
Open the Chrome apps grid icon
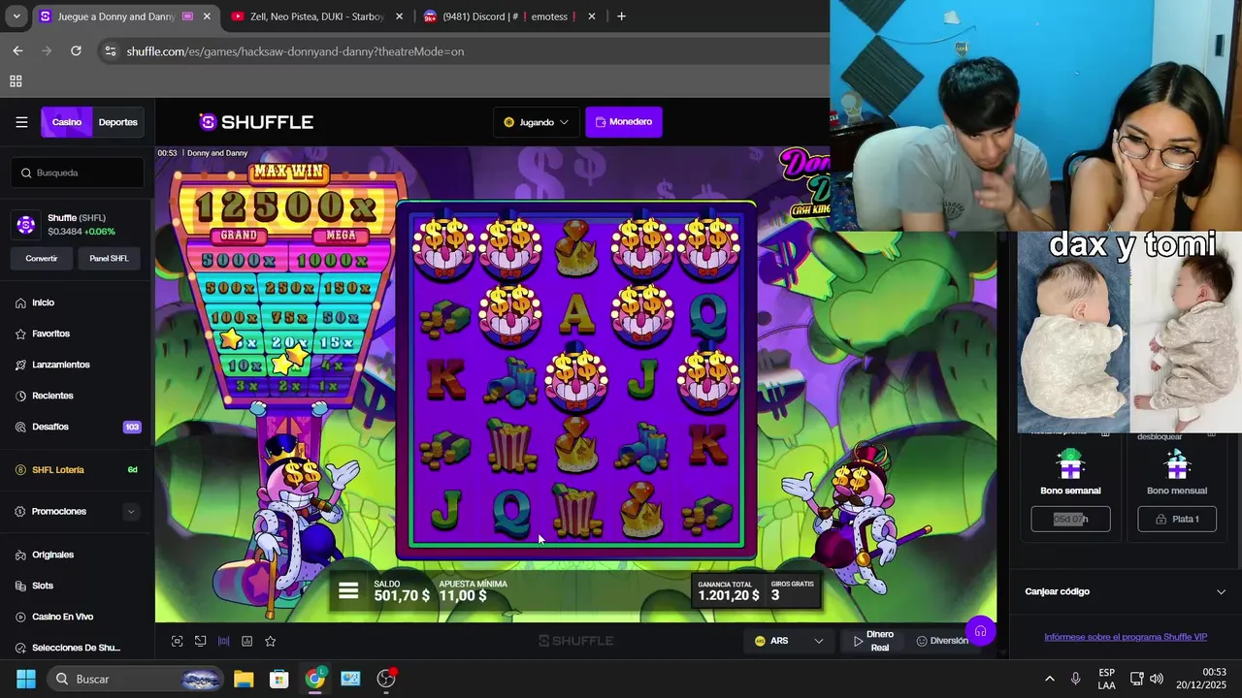point(16,81)
